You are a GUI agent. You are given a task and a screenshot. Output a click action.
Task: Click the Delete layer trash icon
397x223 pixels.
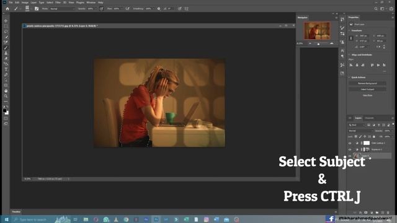click(388, 212)
